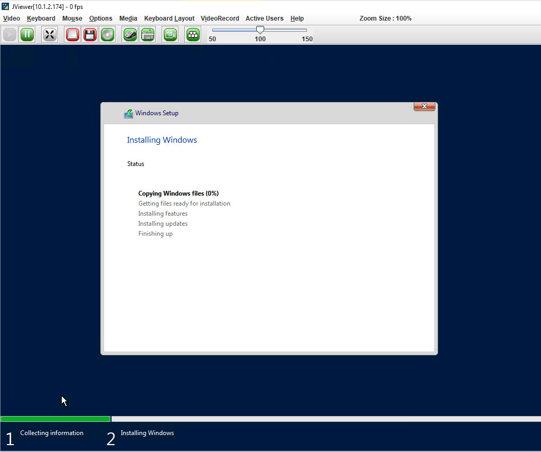Start video recording with camera icon
This screenshot has height=452, width=541.
click(x=170, y=34)
